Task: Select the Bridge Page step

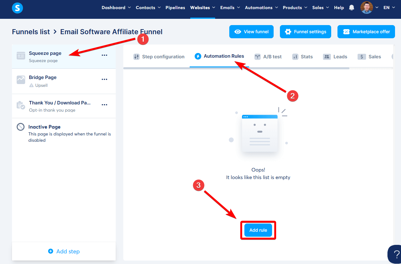Action: (x=64, y=81)
